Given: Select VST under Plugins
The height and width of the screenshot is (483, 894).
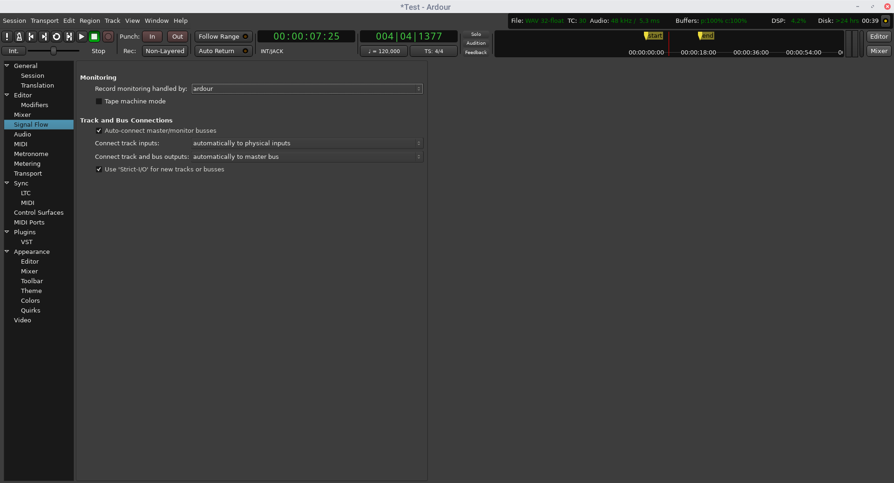Looking at the screenshot, I should point(27,242).
